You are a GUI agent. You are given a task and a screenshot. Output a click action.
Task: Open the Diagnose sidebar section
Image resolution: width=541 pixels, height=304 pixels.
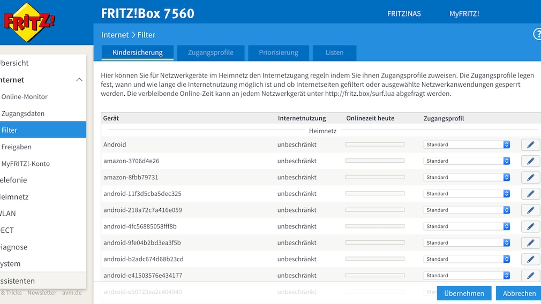13,247
